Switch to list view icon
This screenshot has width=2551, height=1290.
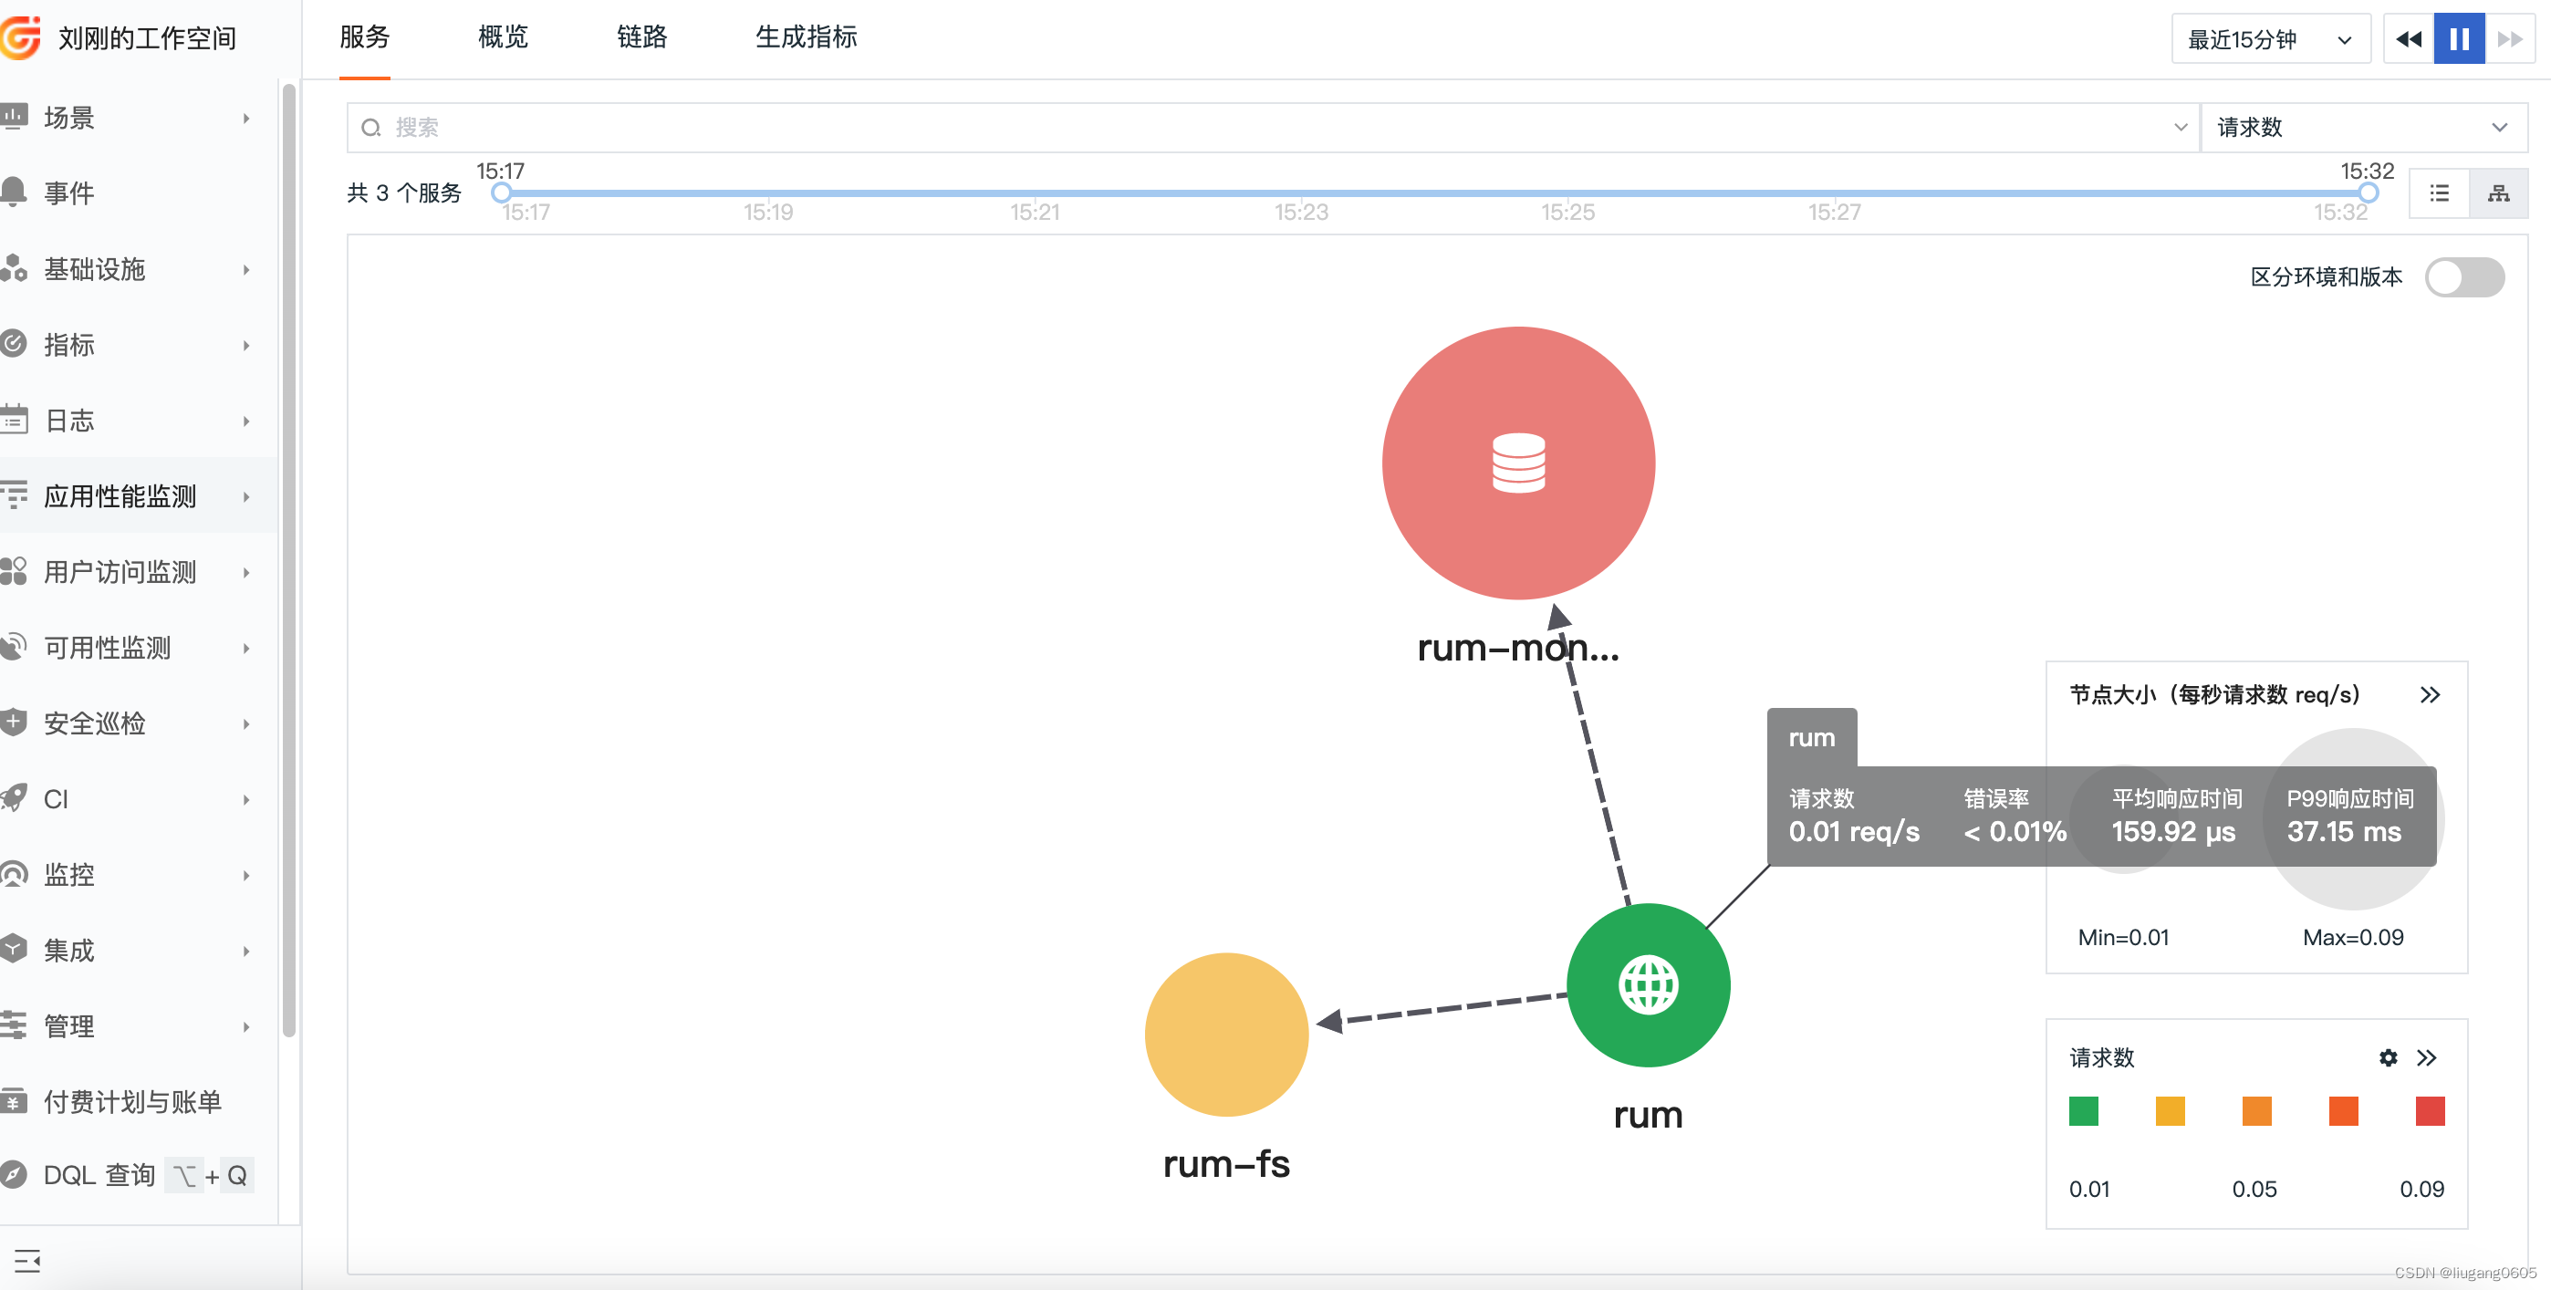2439,193
